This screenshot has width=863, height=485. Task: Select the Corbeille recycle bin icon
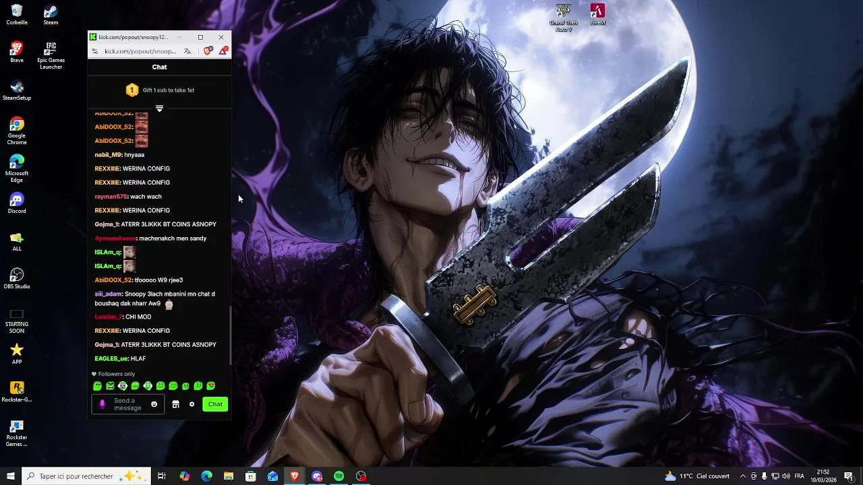tap(17, 15)
